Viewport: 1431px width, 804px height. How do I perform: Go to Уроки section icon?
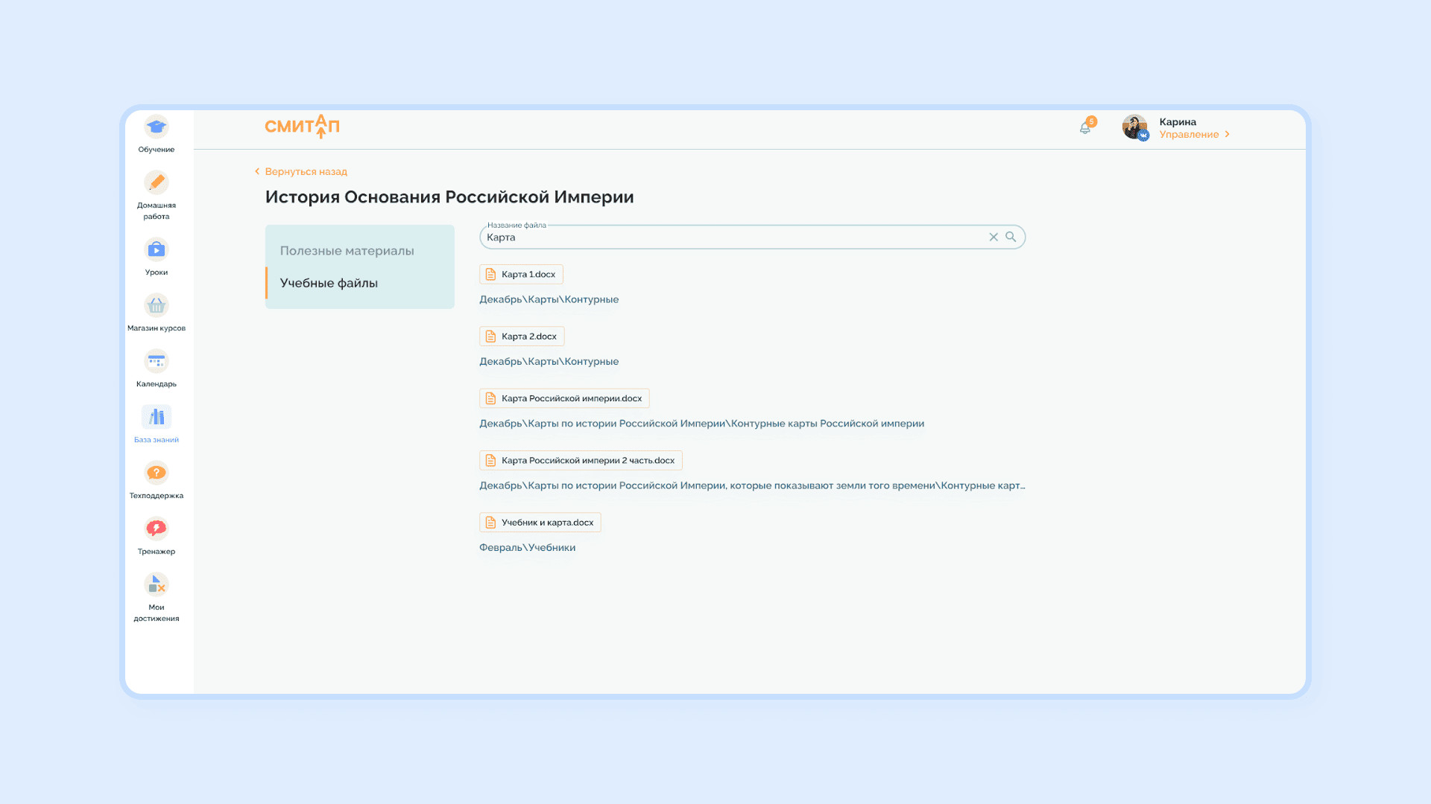click(x=157, y=250)
